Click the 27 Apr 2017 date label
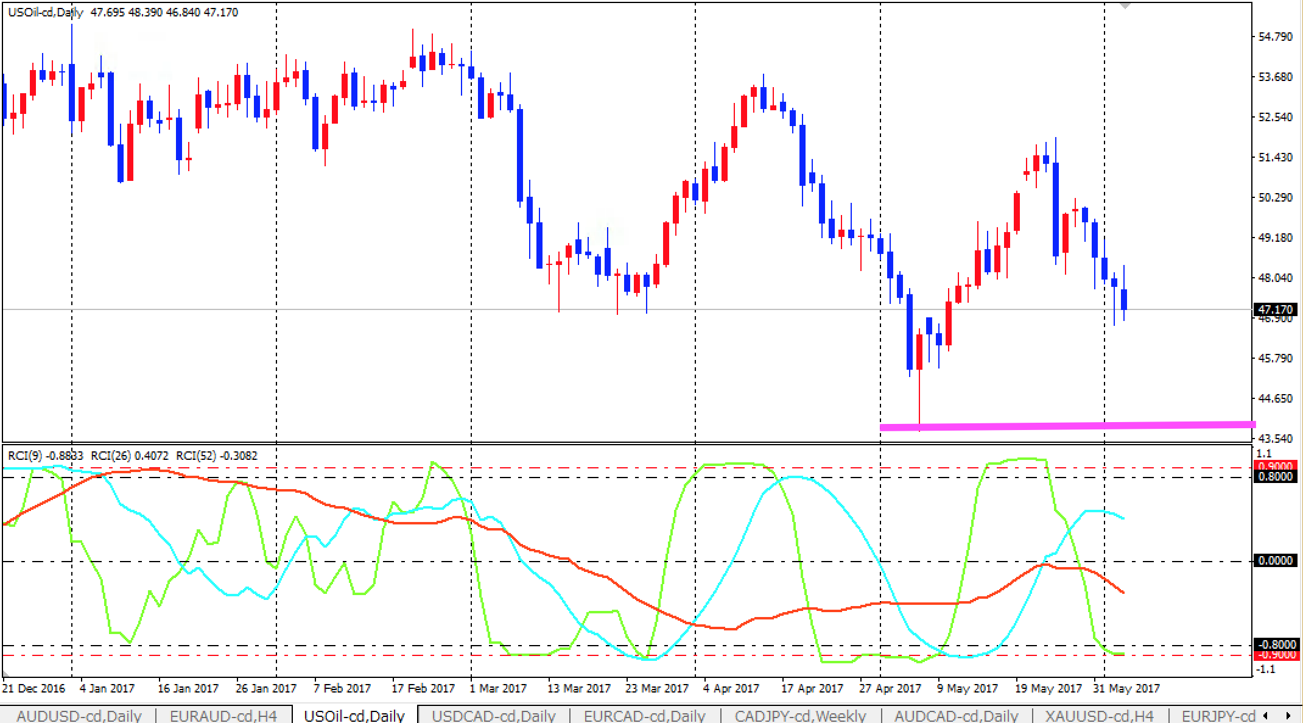 (x=890, y=688)
